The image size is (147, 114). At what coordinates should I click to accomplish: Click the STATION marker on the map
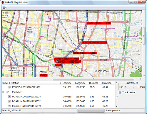point(44,75)
